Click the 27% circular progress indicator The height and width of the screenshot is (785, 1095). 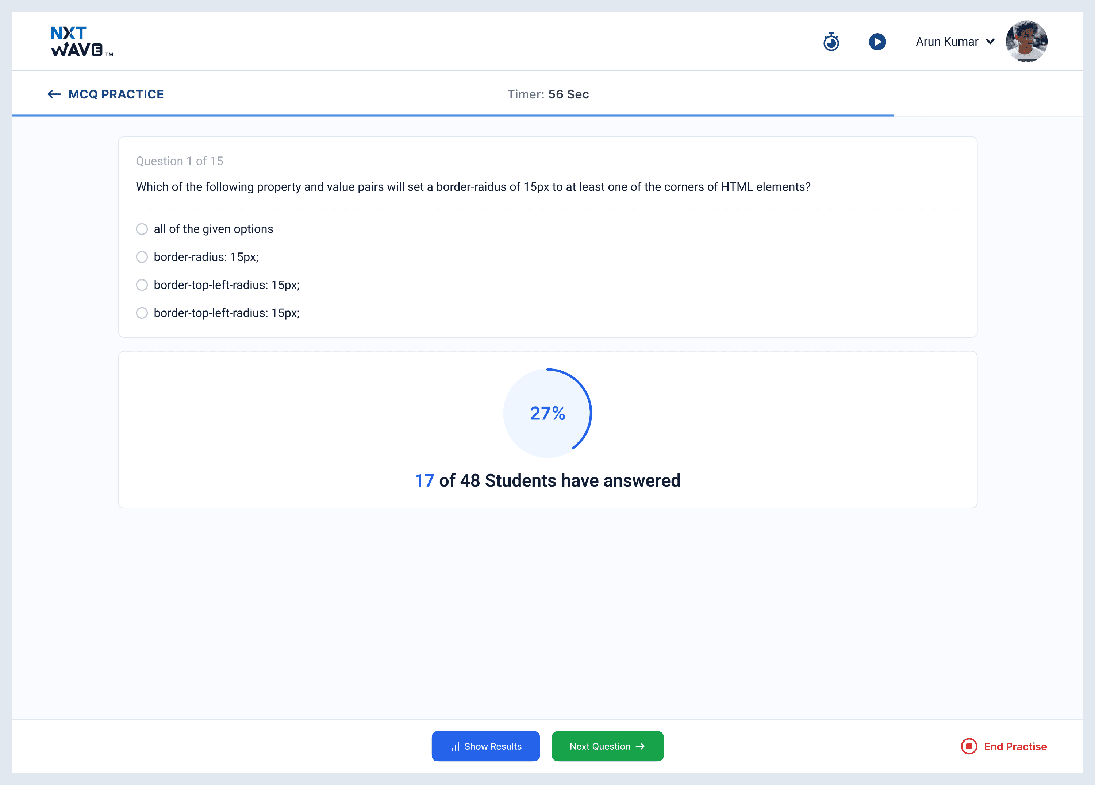click(547, 413)
